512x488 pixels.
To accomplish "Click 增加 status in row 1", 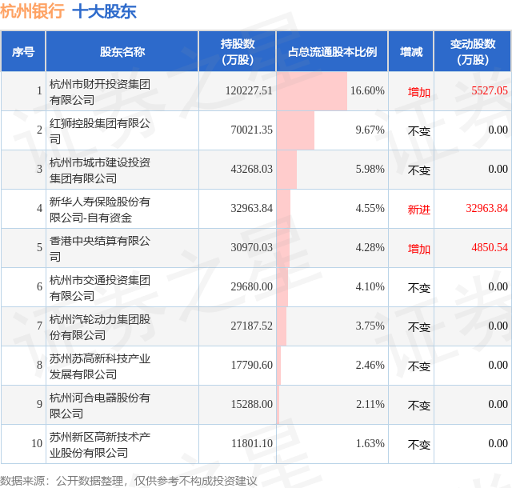I will point(419,92).
